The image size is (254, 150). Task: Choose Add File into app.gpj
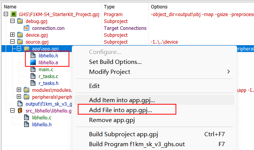[x=120, y=110]
